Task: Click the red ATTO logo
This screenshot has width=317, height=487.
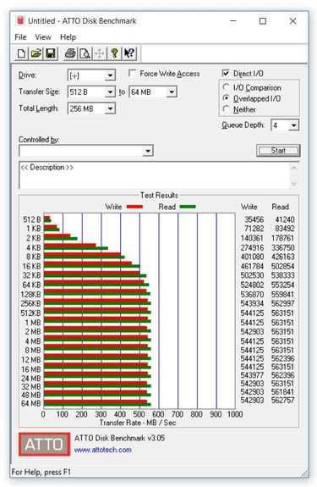Action: (x=44, y=444)
